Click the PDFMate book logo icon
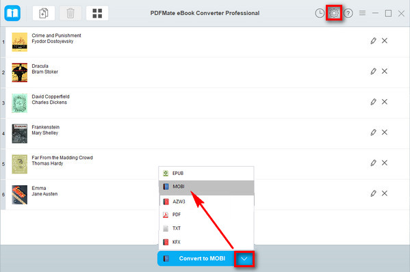The image size is (410, 272). click(12, 13)
